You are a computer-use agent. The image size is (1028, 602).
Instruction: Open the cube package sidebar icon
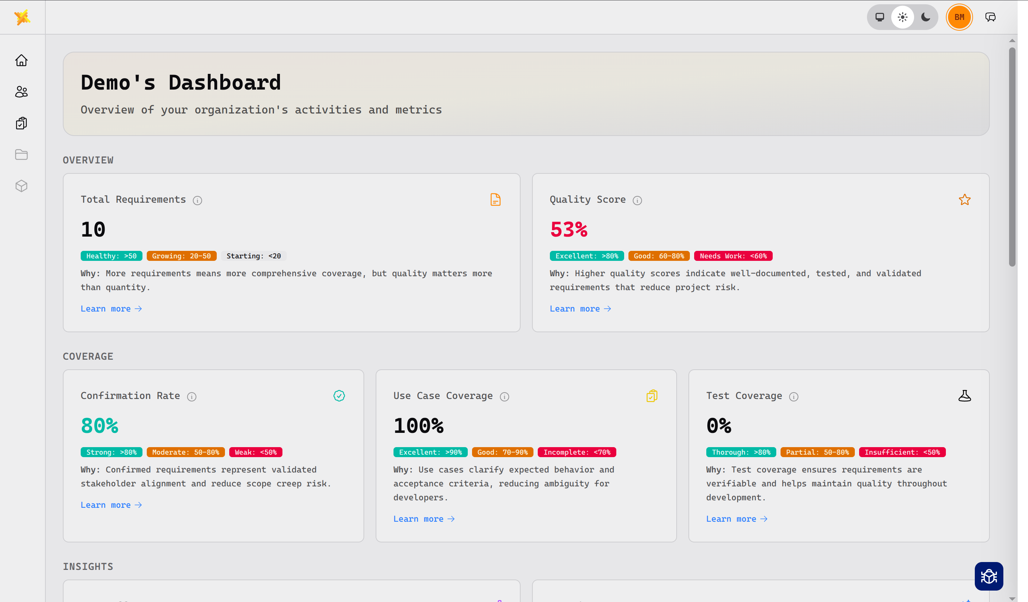coord(21,186)
